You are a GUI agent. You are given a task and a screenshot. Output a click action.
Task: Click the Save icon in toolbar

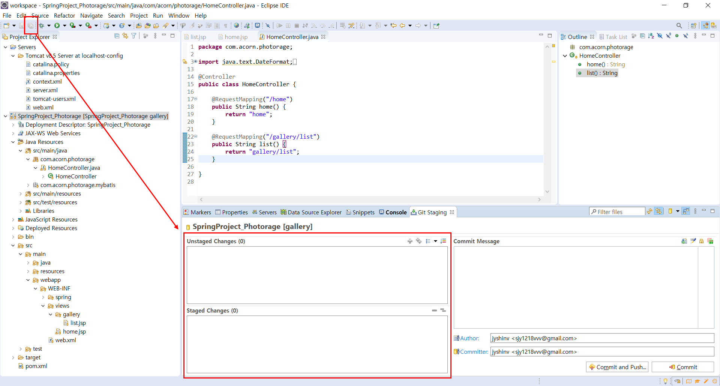22,25
